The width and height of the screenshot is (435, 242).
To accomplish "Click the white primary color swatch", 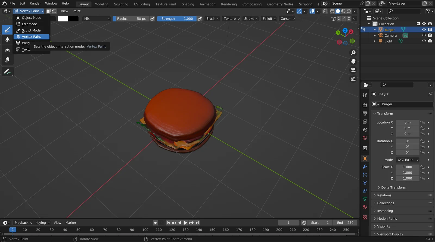I will tap(63, 19).
